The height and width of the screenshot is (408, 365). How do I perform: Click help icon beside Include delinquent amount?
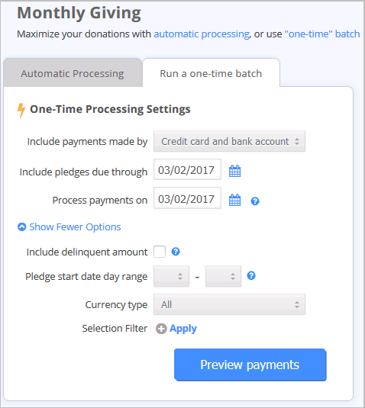(176, 252)
